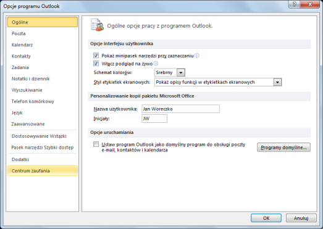Click the Programy domyślne button

click(x=283, y=148)
